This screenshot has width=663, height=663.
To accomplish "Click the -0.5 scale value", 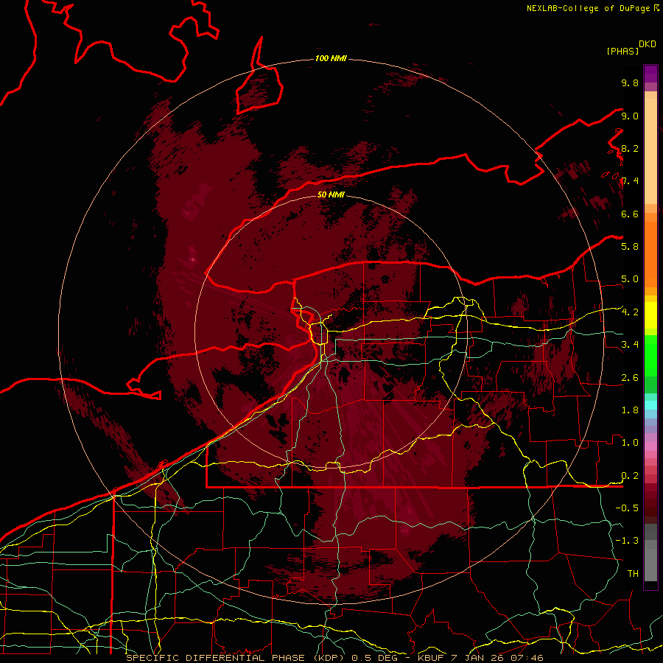I will click(627, 508).
